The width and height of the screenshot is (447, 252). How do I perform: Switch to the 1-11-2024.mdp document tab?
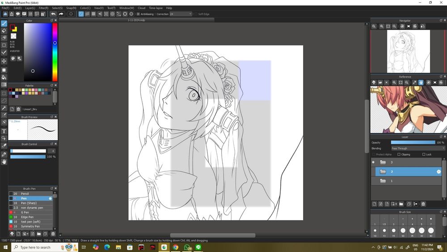coord(136,20)
